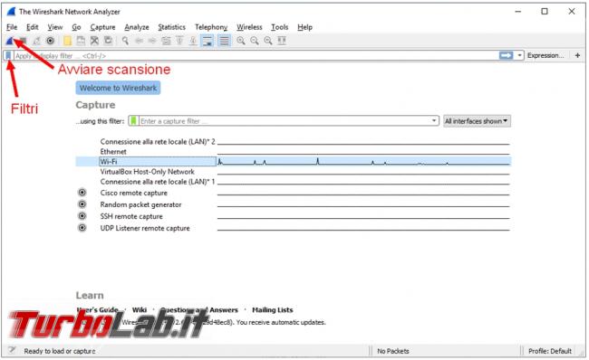
Task: Open a capture file using folder icon
Action: coord(67,40)
